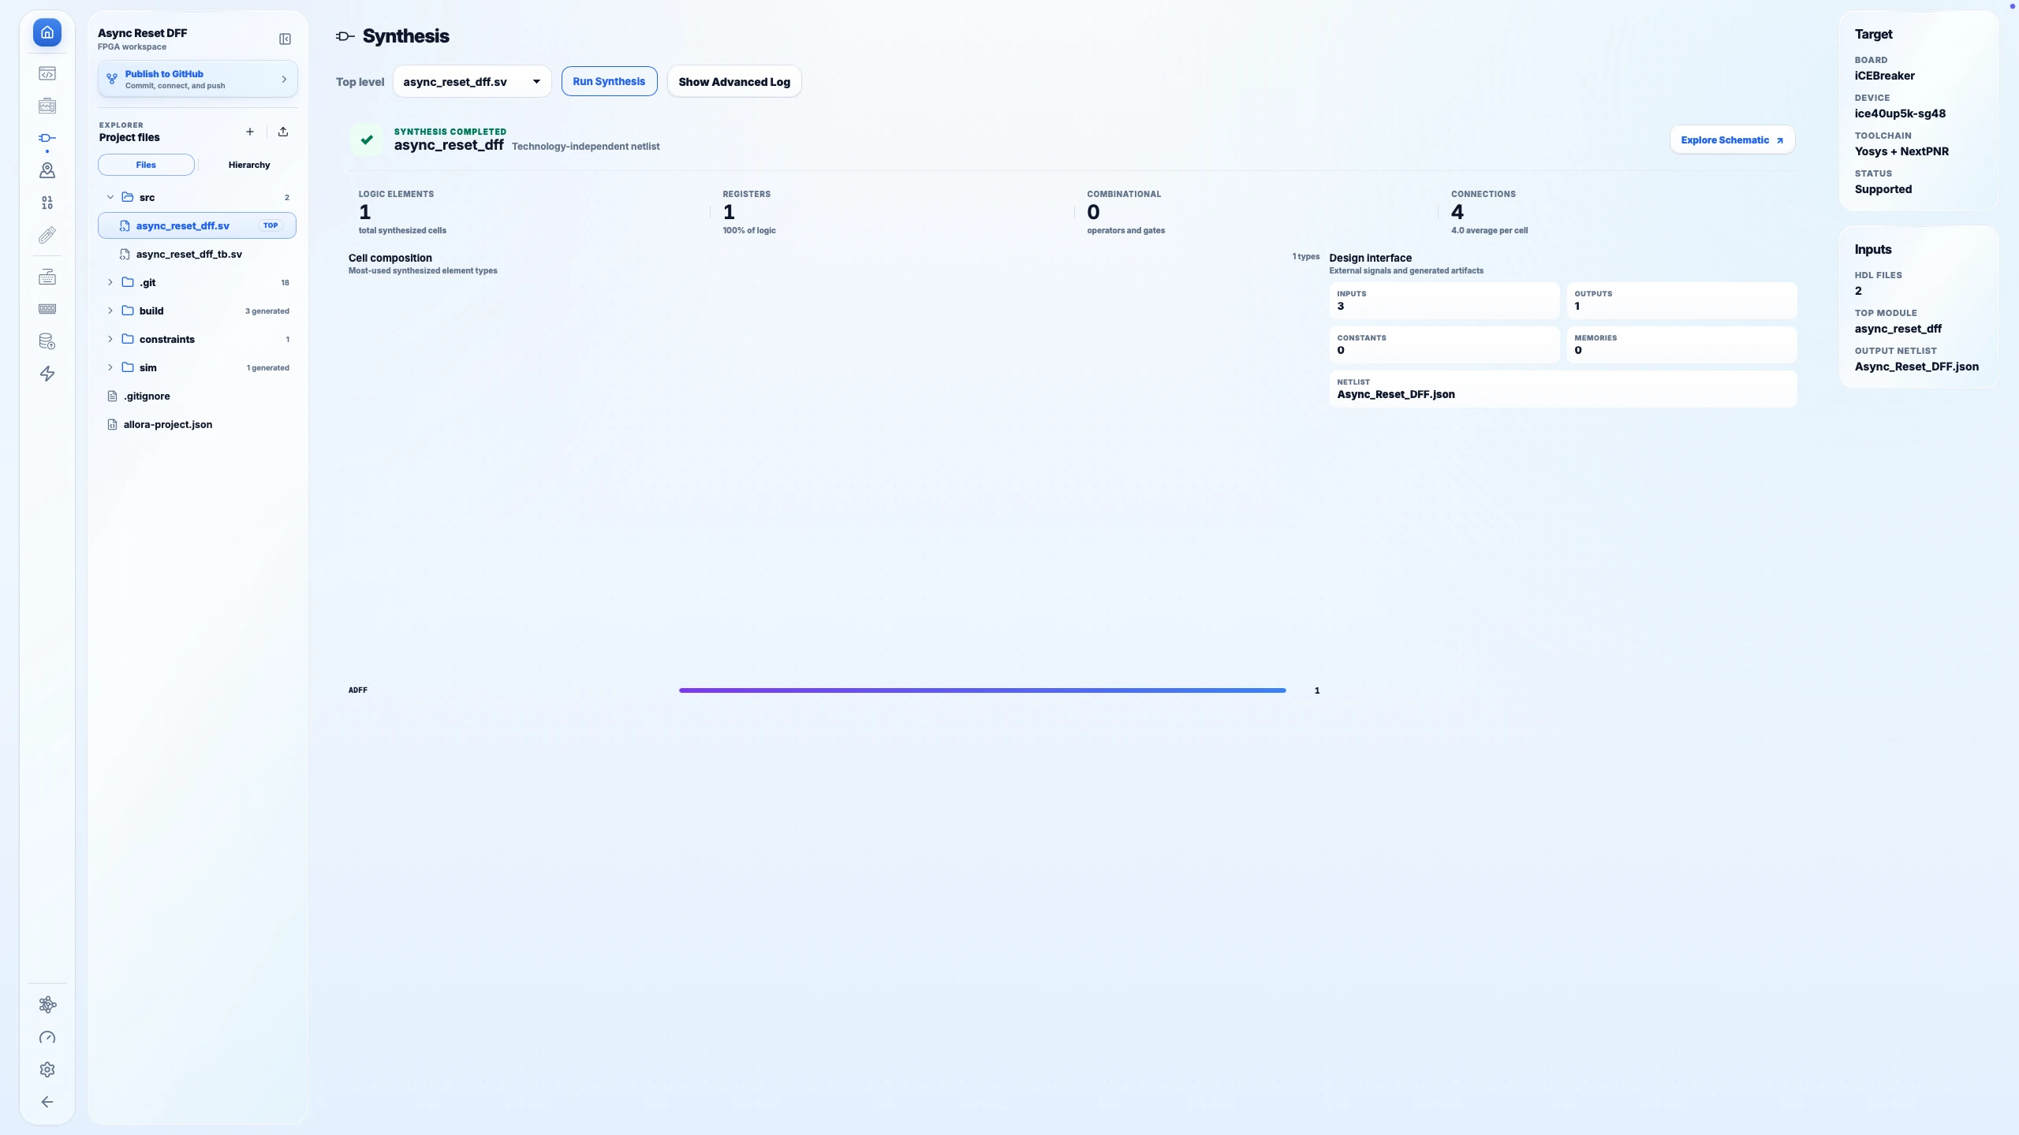The image size is (2019, 1135).
Task: Expand the constraints folder
Action: [x=110, y=339]
